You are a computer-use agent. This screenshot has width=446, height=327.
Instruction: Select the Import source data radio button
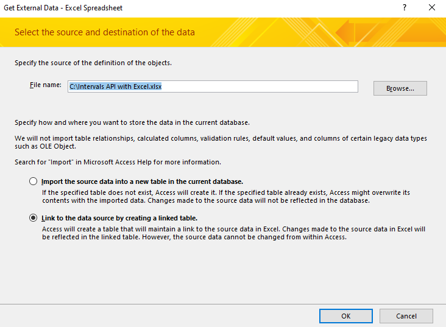click(x=33, y=181)
